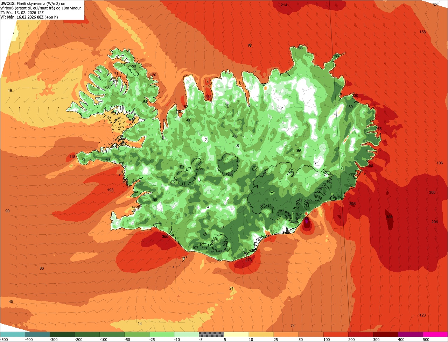Pick the legend swatch between 25 and 50

(286, 334)
